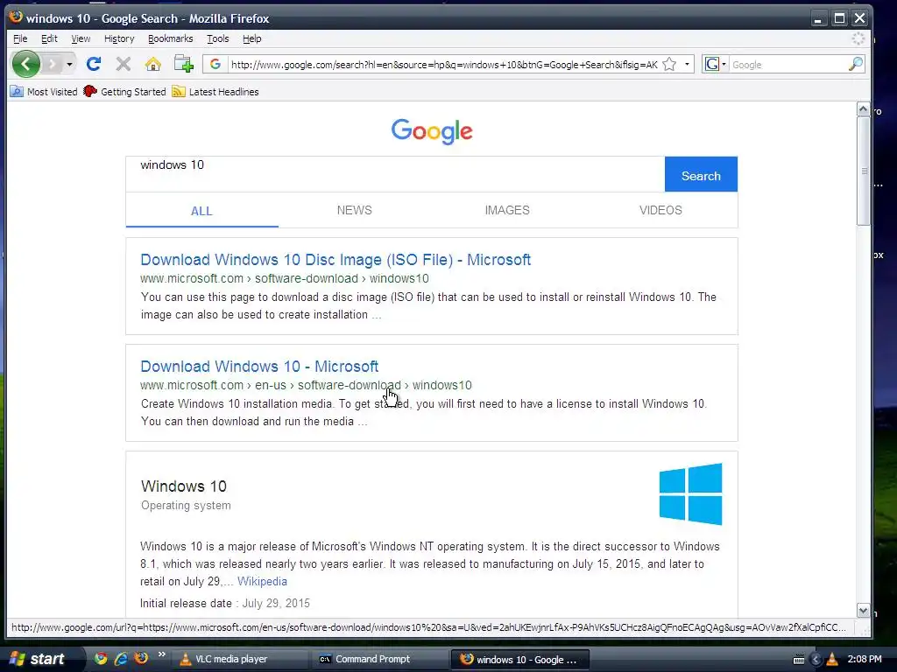
Task: Click the keyboard icon in the system tray
Action: coord(799,660)
